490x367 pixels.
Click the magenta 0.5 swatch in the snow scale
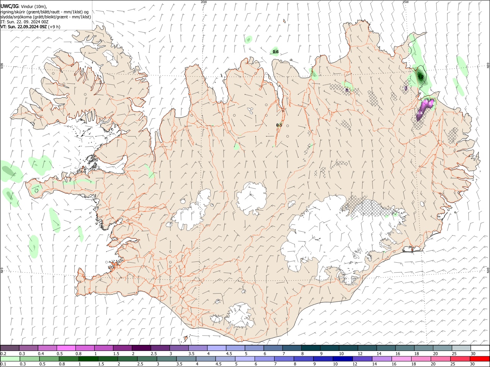(66, 348)
